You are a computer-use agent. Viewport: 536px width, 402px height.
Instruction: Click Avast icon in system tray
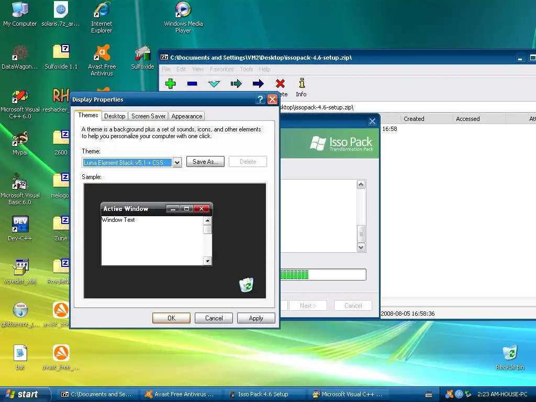(x=449, y=394)
